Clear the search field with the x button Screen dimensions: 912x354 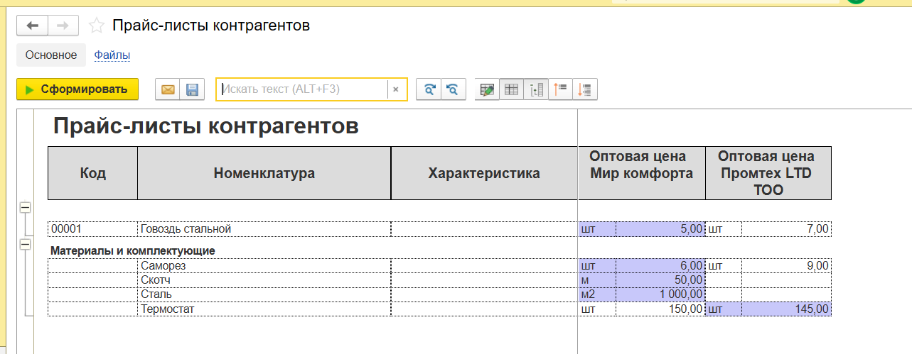click(396, 89)
